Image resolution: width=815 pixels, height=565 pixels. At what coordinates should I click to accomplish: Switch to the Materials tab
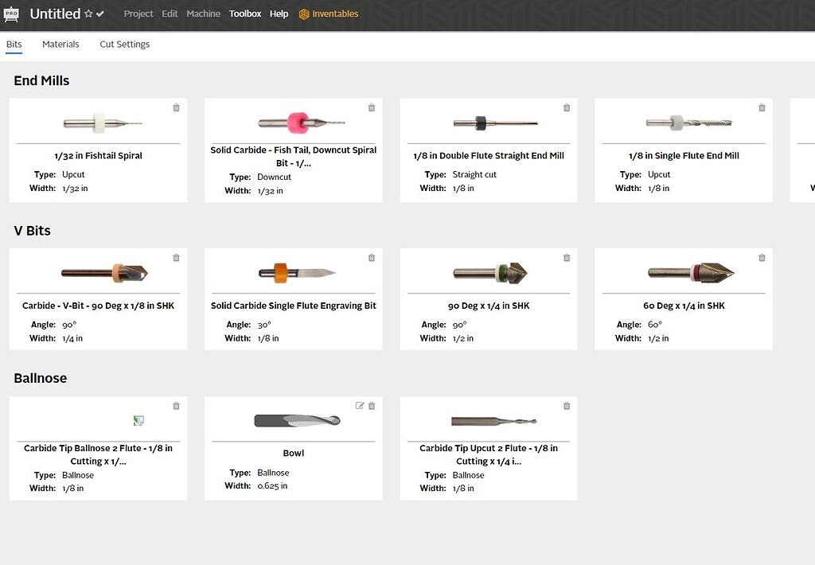click(x=60, y=45)
